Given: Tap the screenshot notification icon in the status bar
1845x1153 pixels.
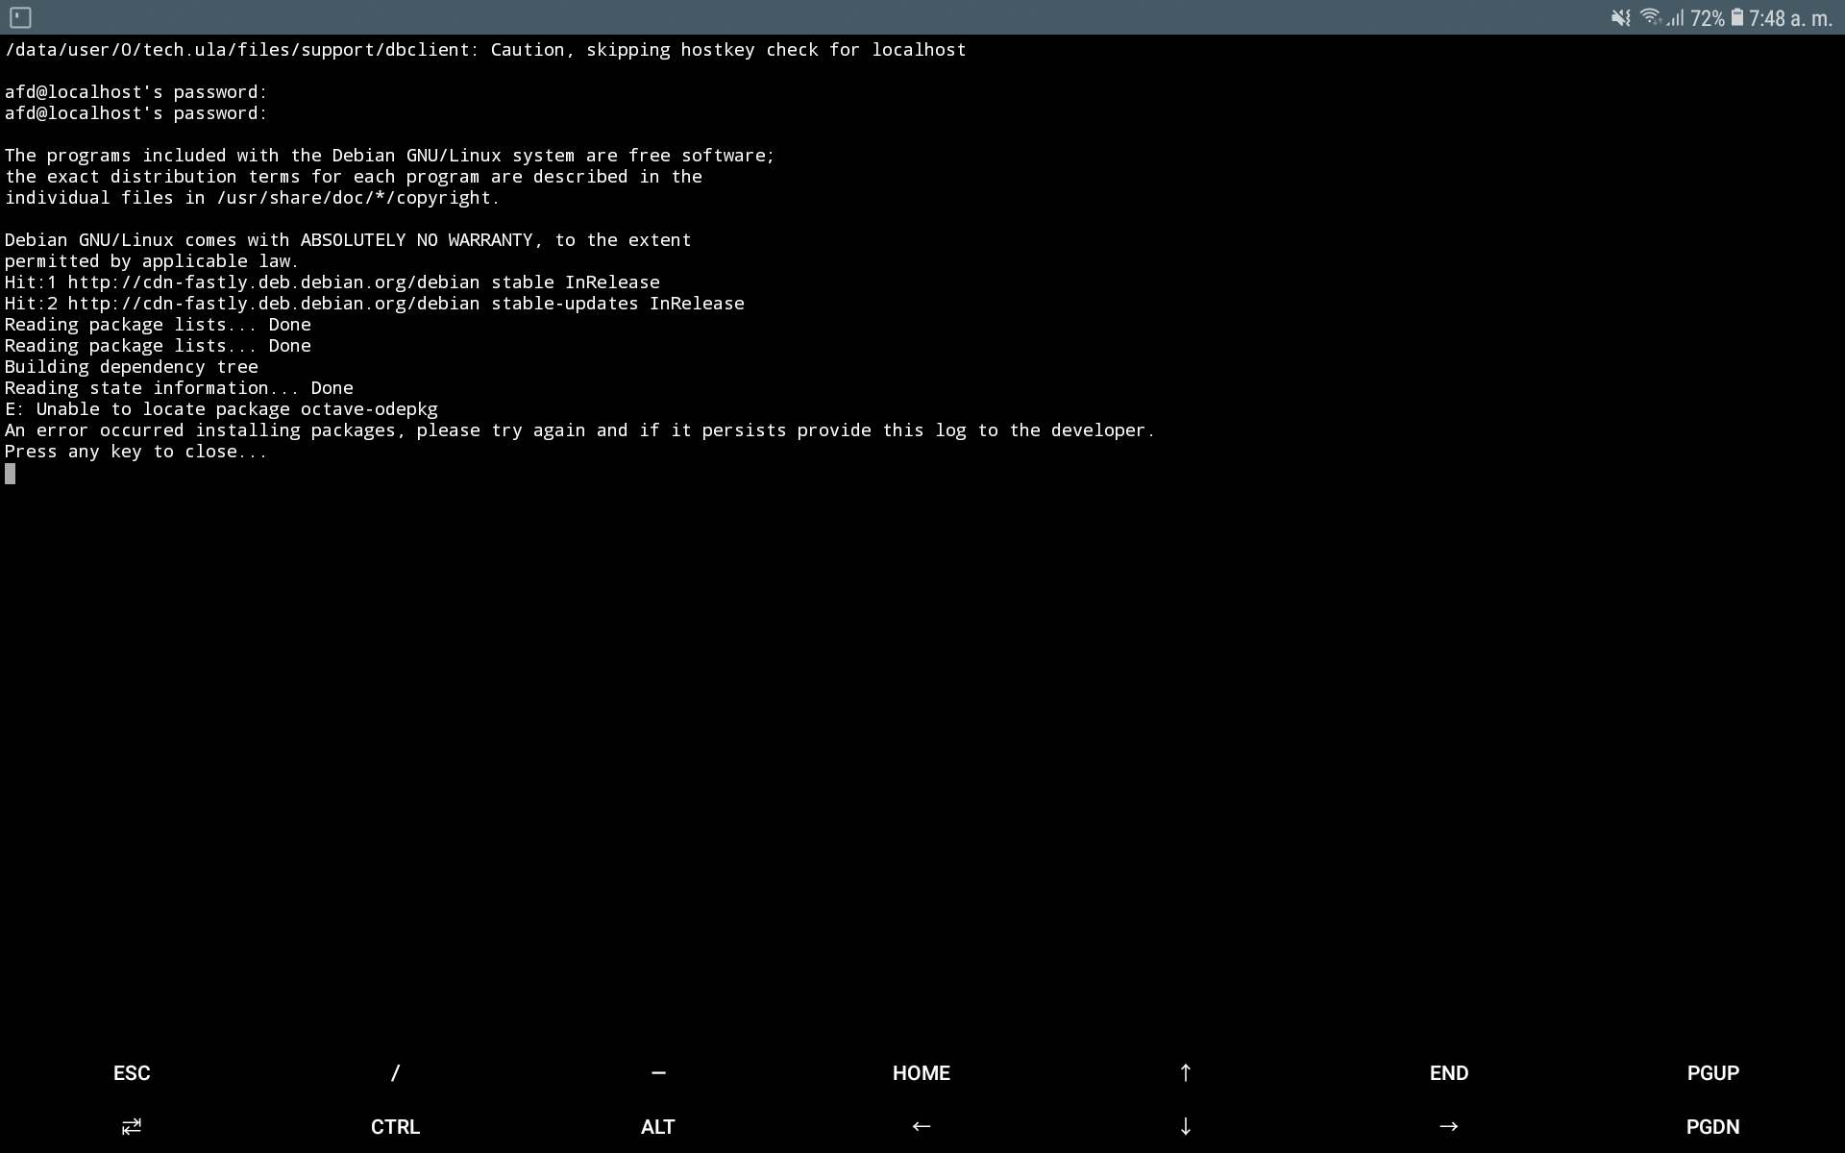Looking at the screenshot, I should [x=20, y=17].
